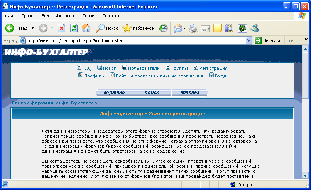Open Favorites with the star icon

(127, 28)
